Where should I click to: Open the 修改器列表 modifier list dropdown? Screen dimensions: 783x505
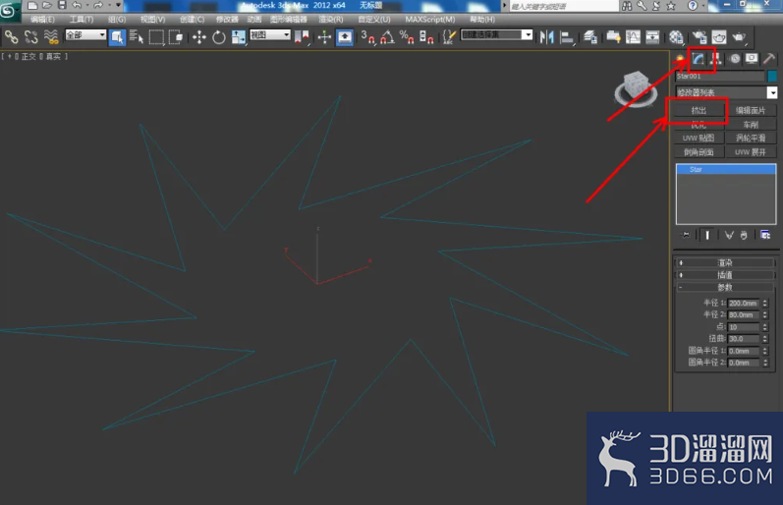pos(727,92)
